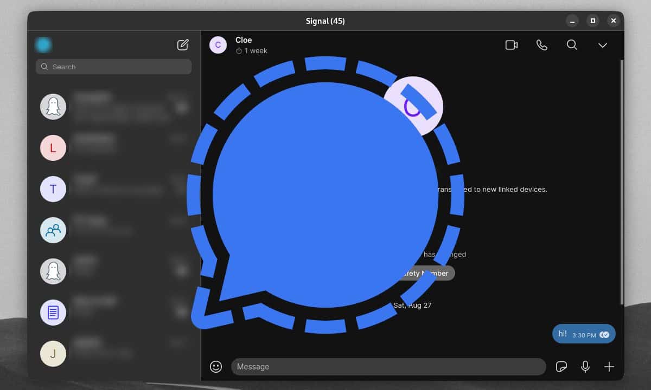Close the Signal window
The width and height of the screenshot is (651, 390).
tap(614, 21)
